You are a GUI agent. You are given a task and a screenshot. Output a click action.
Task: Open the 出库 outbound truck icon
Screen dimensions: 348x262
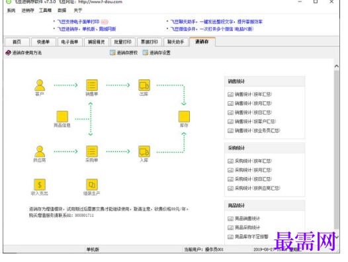click(144, 85)
